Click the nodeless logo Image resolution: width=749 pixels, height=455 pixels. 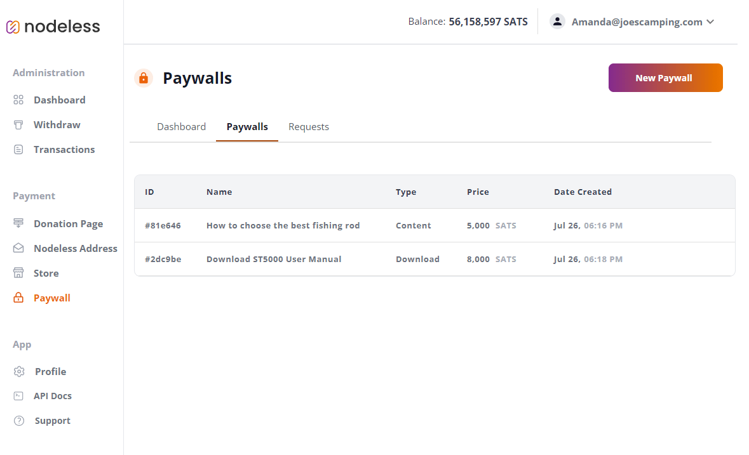click(x=53, y=27)
